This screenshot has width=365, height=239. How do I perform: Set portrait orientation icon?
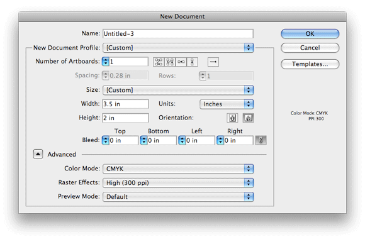tap(232, 118)
